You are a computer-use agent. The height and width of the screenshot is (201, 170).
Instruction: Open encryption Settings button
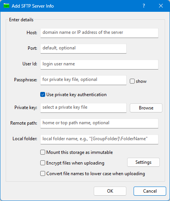(x=143, y=162)
